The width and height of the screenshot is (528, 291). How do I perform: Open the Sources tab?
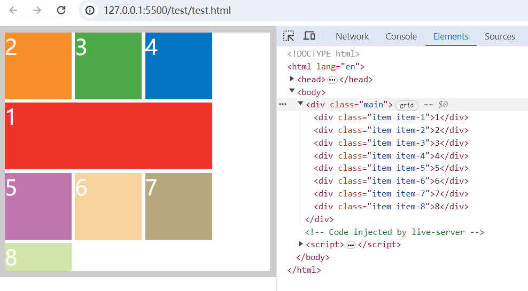(x=500, y=36)
